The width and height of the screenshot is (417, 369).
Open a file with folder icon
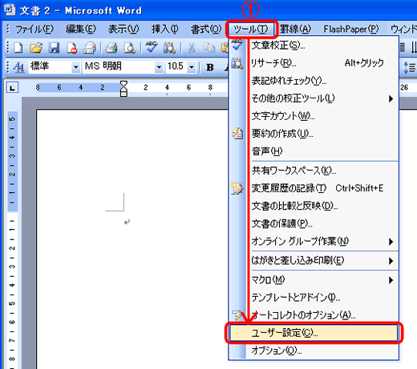[36, 48]
